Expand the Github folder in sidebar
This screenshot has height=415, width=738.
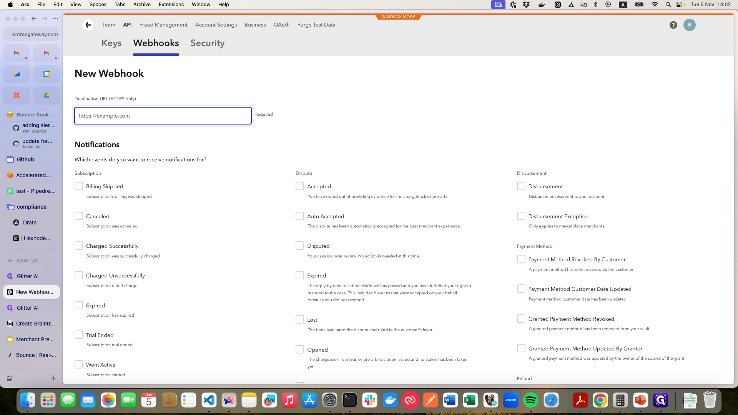[x=32, y=159]
